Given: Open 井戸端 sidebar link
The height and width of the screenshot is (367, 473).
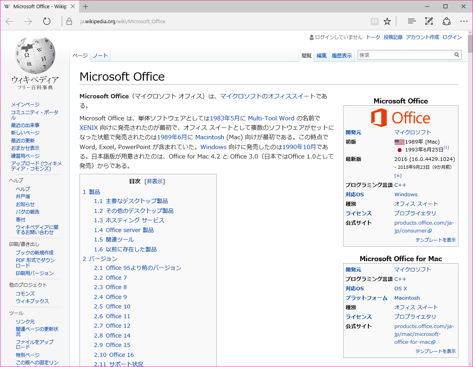Looking at the screenshot, I should point(23,197).
